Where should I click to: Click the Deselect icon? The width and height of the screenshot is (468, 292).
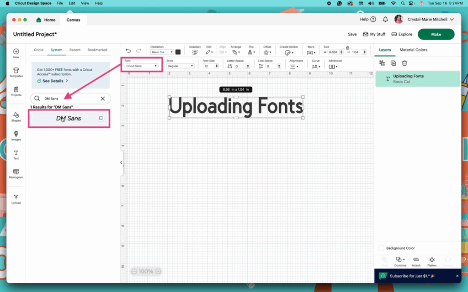(x=195, y=52)
